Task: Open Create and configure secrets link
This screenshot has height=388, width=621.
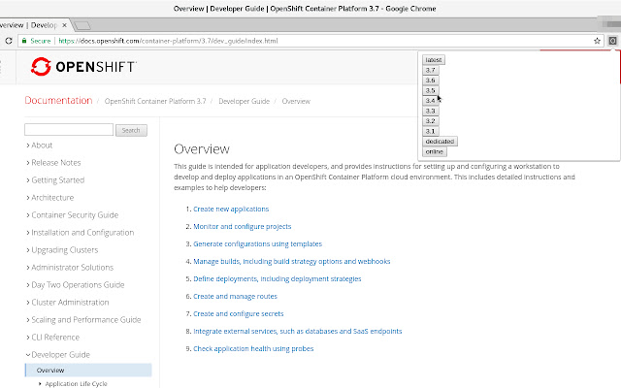Action: pyautogui.click(x=239, y=313)
